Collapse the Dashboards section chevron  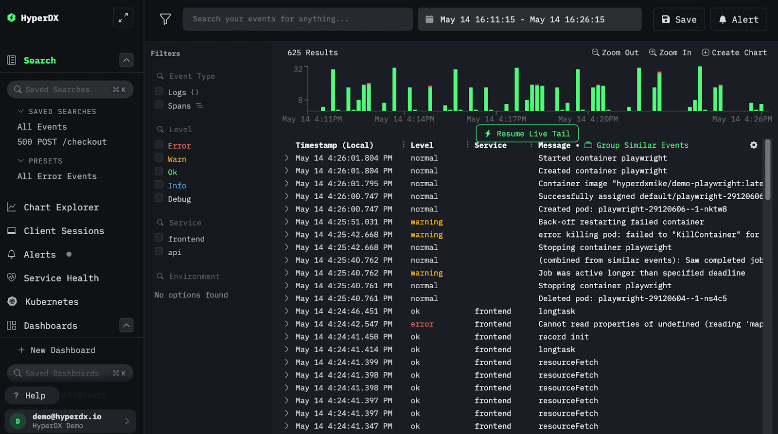[x=126, y=325]
